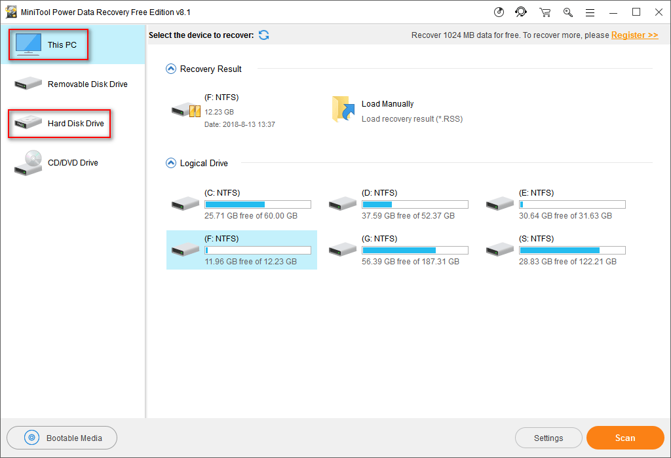
Task: Click the CD/DVD Drive disc icon
Action: 28,163
